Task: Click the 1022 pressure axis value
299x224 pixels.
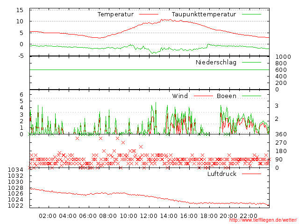Action: click(x=15, y=206)
